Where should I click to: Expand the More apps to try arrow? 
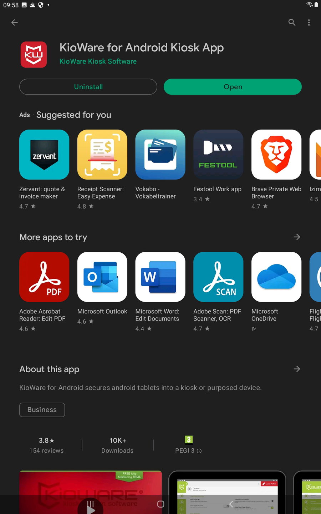(297, 237)
